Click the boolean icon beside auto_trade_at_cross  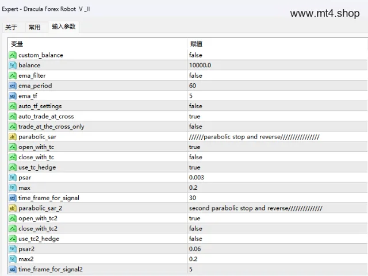tap(13, 116)
